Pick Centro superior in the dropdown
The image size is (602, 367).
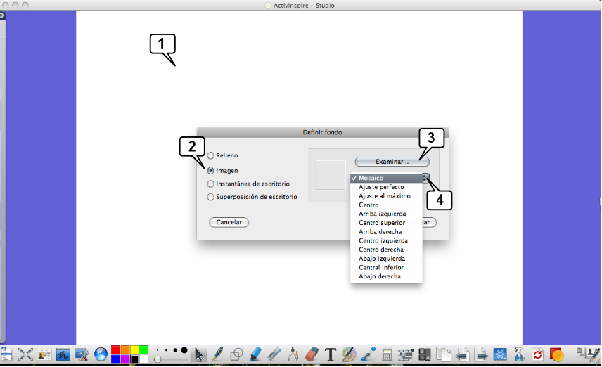click(x=380, y=223)
